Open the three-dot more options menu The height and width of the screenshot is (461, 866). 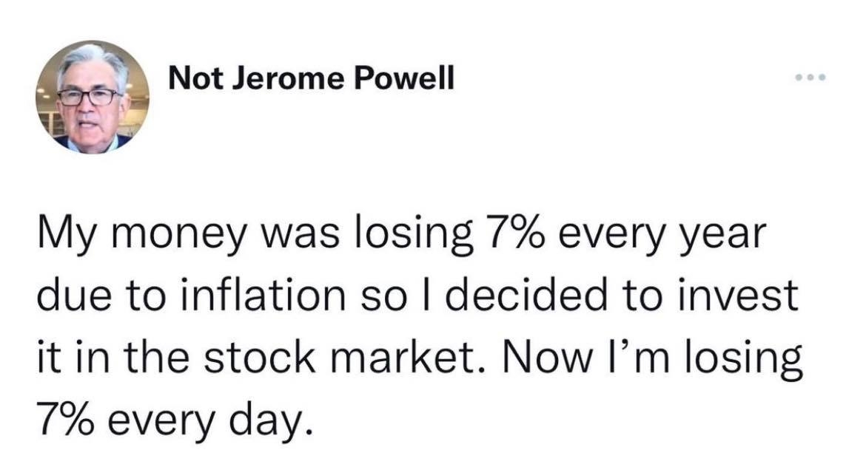[810, 78]
